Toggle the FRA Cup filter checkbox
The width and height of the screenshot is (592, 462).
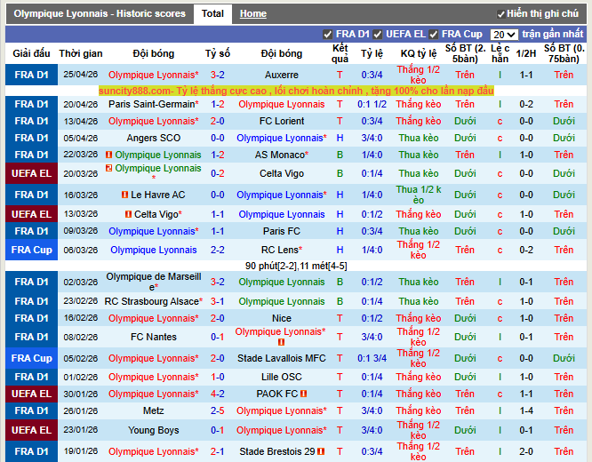click(434, 35)
